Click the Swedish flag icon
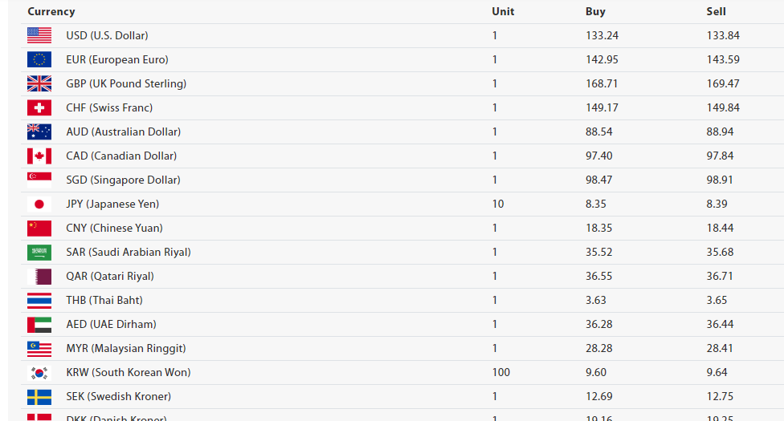 [39, 396]
